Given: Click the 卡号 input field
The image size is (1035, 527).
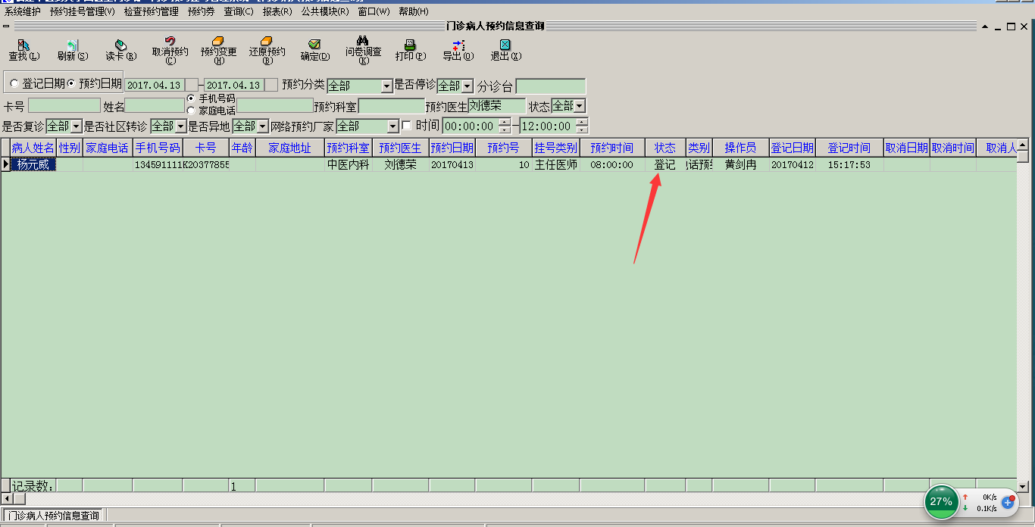Looking at the screenshot, I should tap(64, 106).
